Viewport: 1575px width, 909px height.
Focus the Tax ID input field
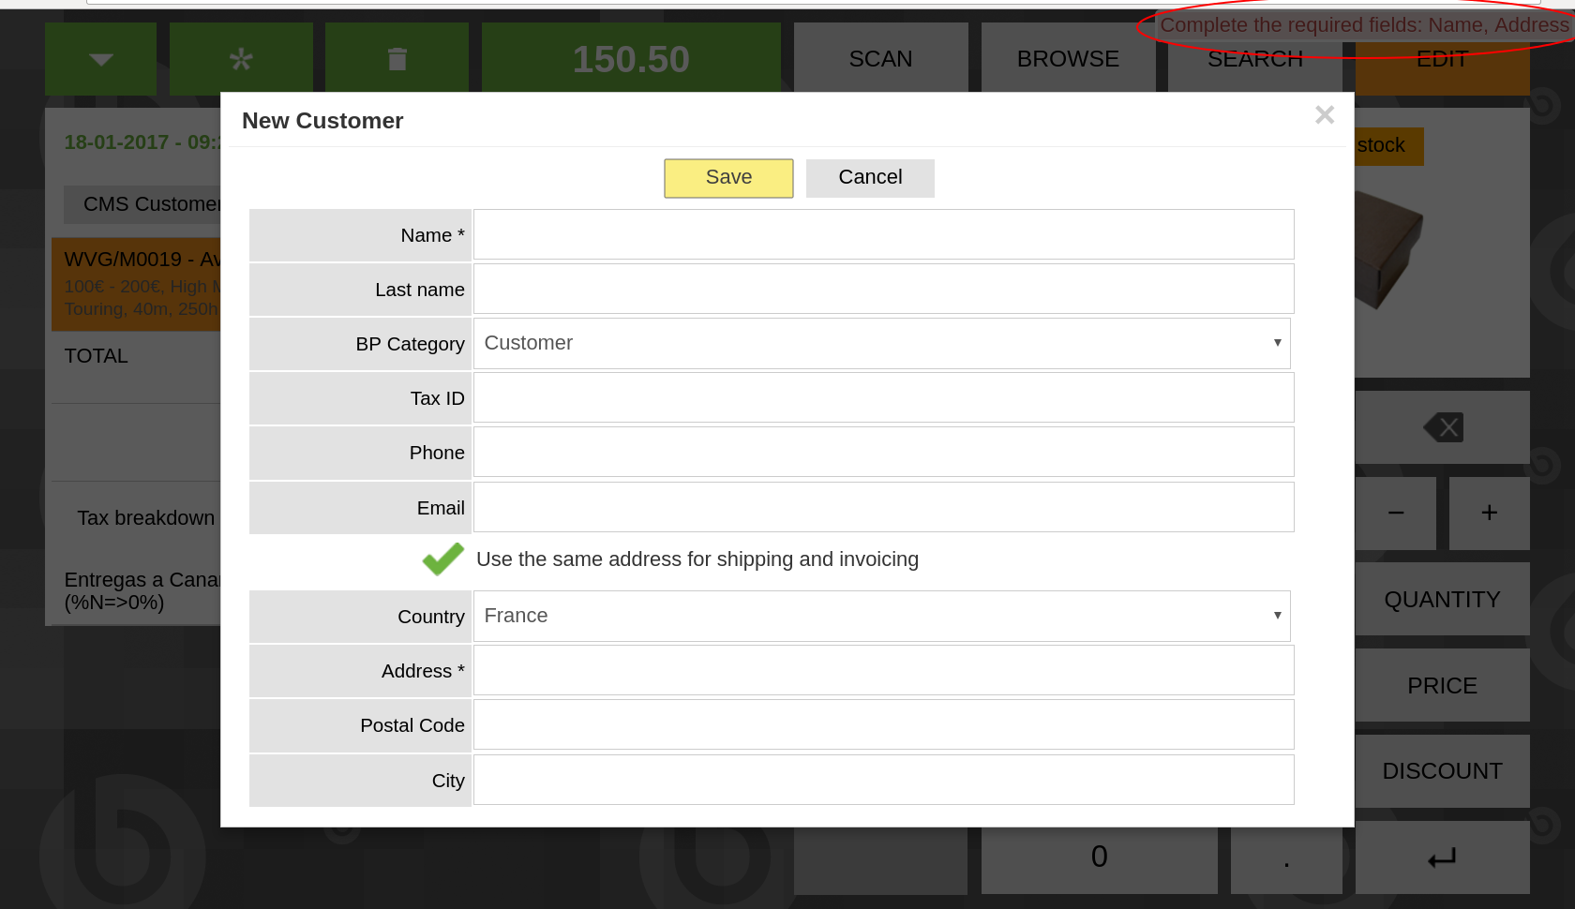pyautogui.click(x=883, y=397)
